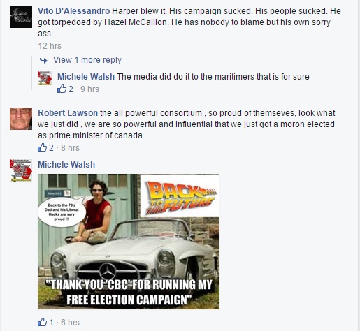The width and height of the screenshot is (360, 331).
Task: Open the 6 hrs timestamp under the meme
Action: click(70, 323)
